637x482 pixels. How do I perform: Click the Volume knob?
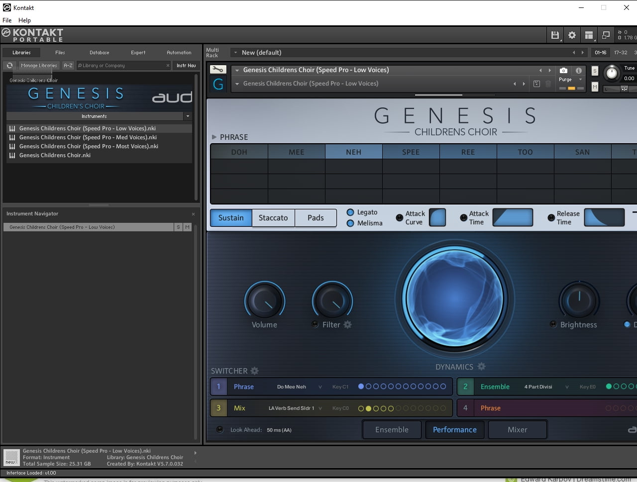[x=264, y=300]
